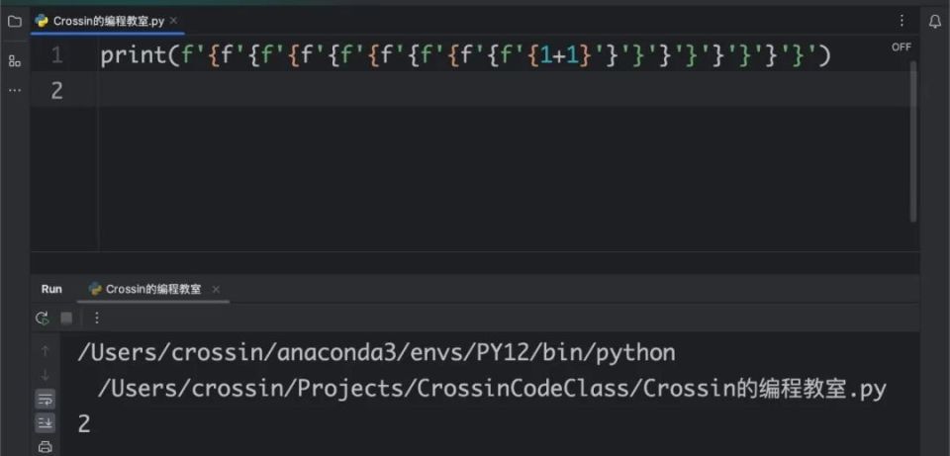Stop the running process

coord(66,318)
